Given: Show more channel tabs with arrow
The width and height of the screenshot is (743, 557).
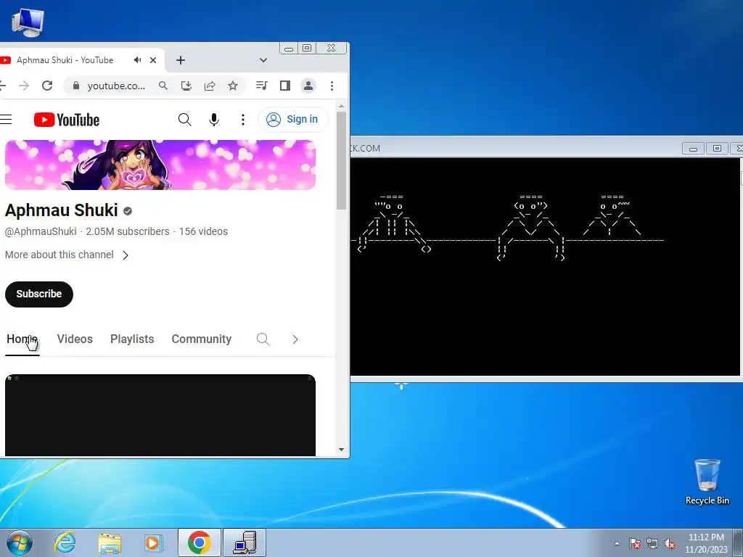Looking at the screenshot, I should 295,339.
